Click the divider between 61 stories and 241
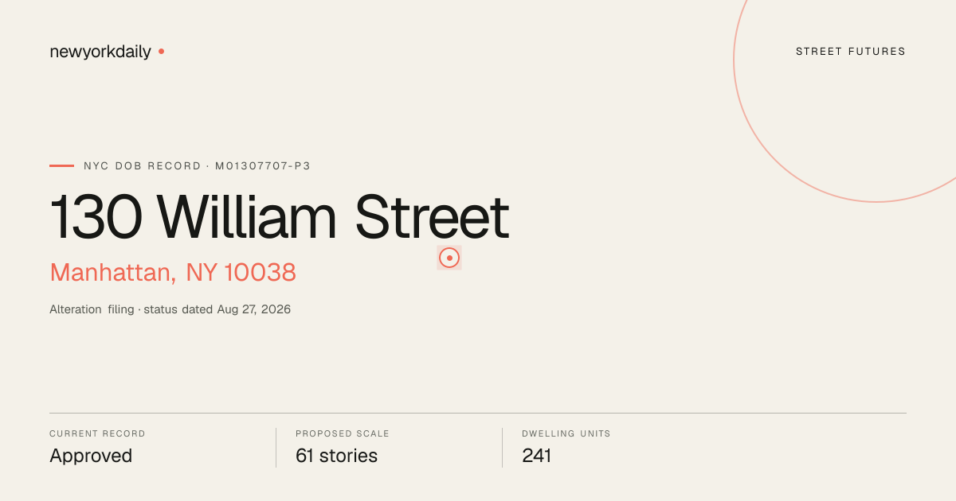The image size is (956, 501). 502,448
